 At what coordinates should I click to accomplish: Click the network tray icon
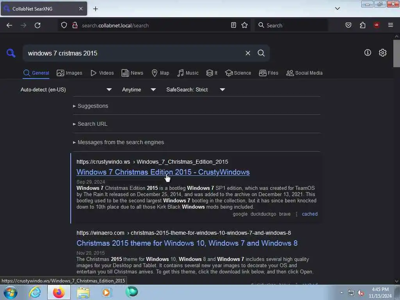point(351,293)
